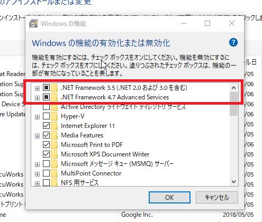This screenshot has height=222, width=262.
Task: Expand the Microsoft MSMQ server node
Action: click(37, 164)
